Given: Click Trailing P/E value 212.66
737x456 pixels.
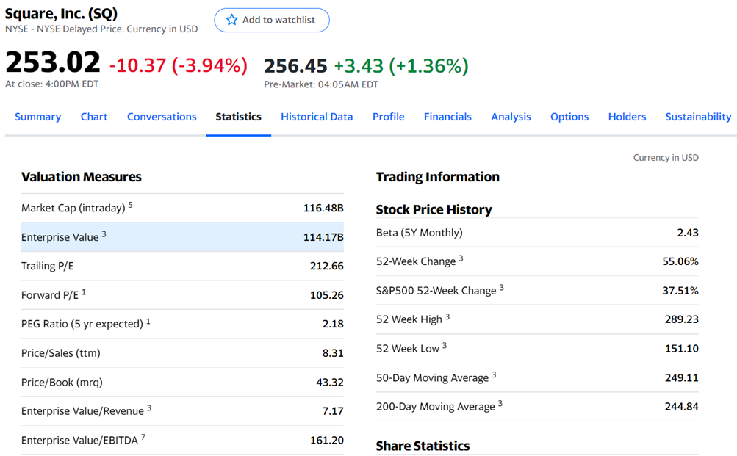Looking at the screenshot, I should (x=327, y=266).
